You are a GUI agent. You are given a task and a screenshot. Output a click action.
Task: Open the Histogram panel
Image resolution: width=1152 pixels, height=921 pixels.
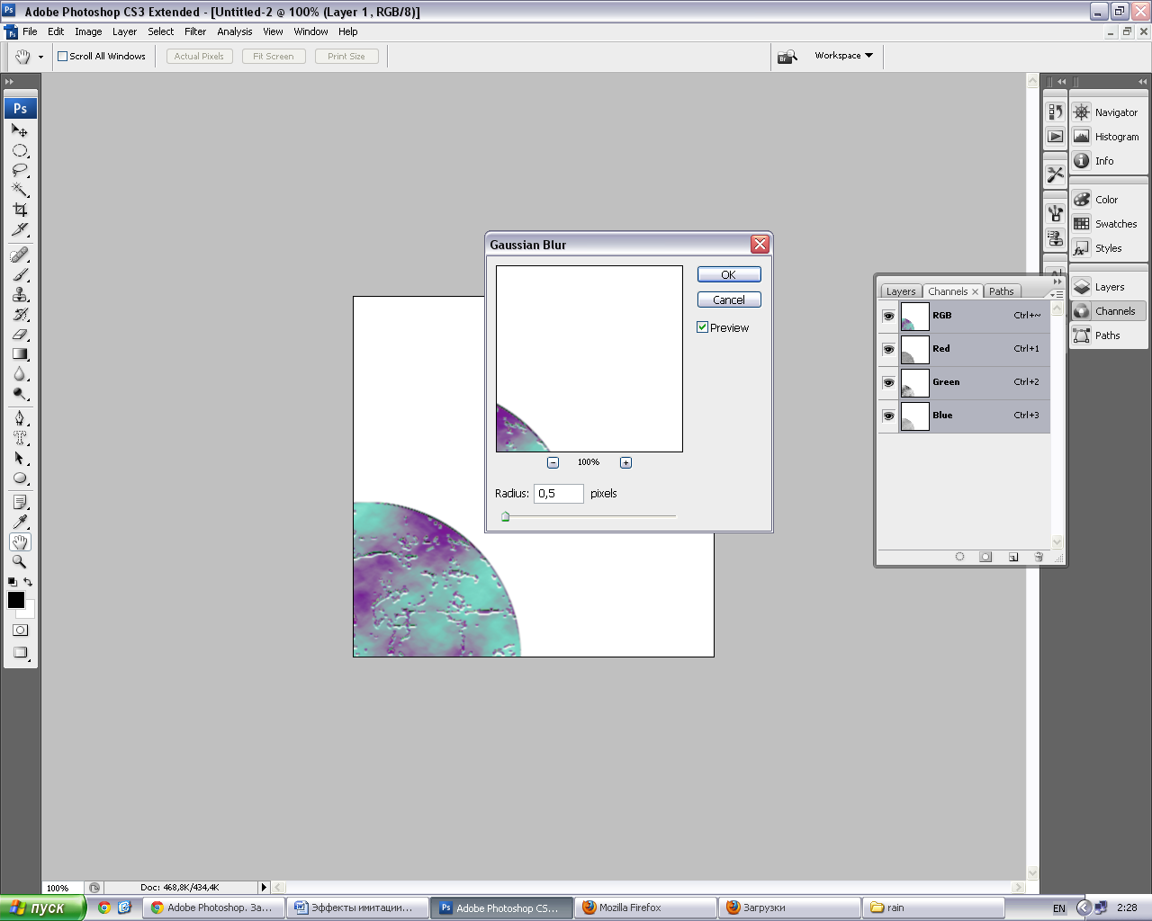(1108, 137)
